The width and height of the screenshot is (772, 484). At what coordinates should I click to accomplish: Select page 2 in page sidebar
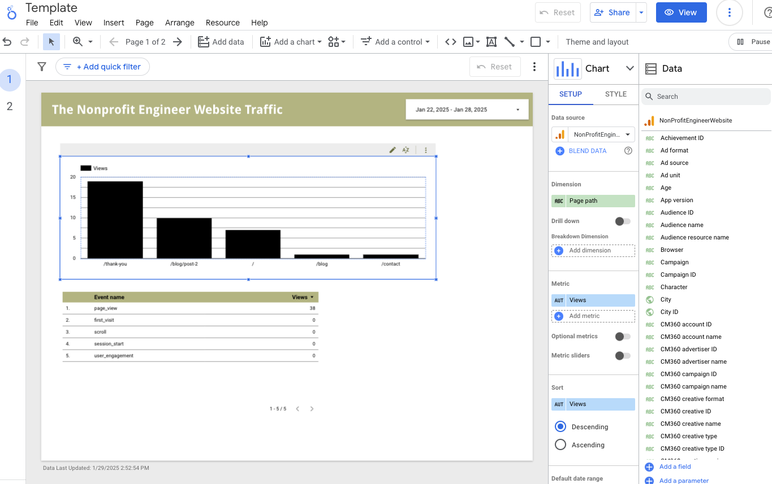point(10,106)
